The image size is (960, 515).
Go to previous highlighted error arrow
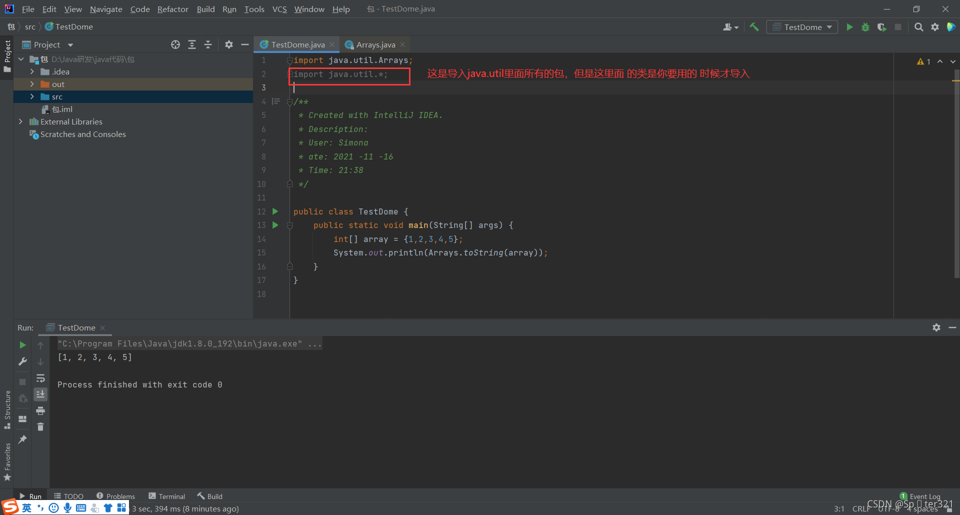tap(940, 61)
